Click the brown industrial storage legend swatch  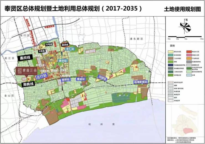point(170,58)
